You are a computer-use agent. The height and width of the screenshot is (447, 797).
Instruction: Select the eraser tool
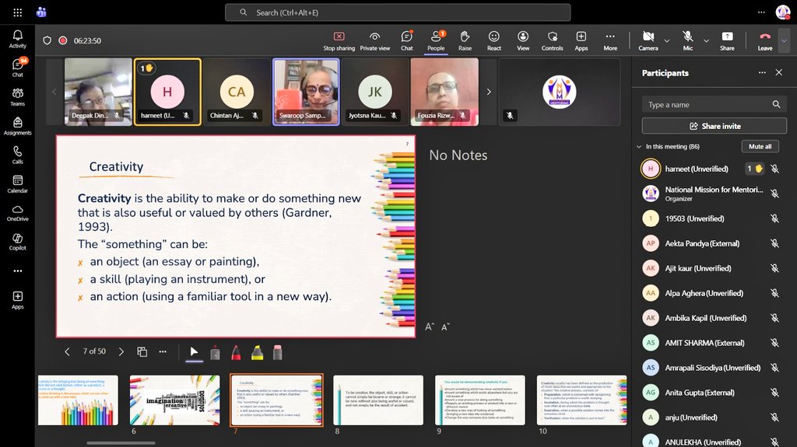click(x=278, y=352)
